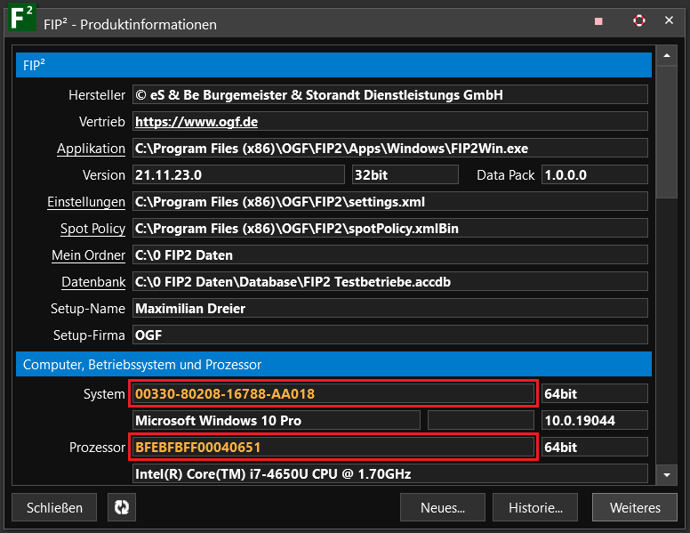Select the Prozessor ID field BFEBFBFF00040651
This screenshot has width=690, height=533.
tap(333, 447)
